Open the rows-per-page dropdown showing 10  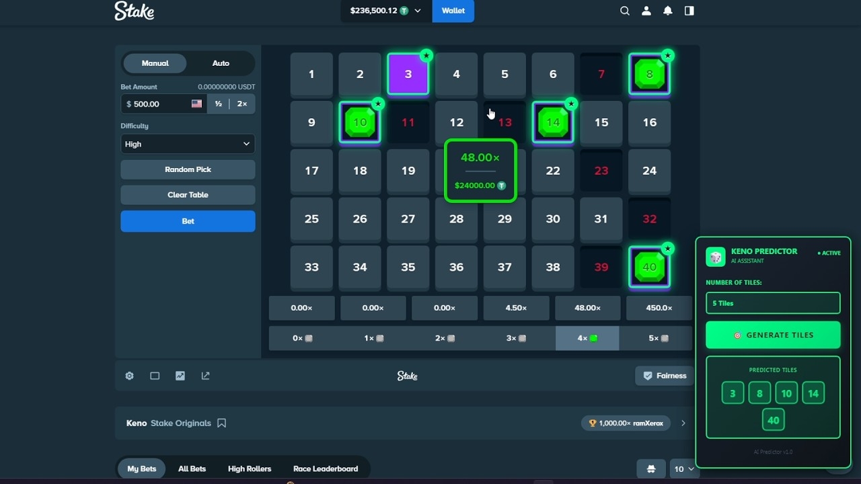pyautogui.click(x=684, y=469)
